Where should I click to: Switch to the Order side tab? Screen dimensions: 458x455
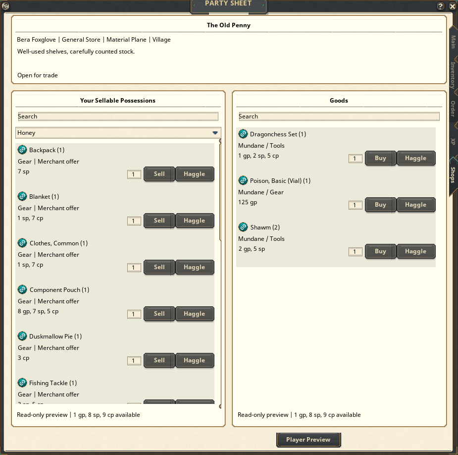(453, 109)
